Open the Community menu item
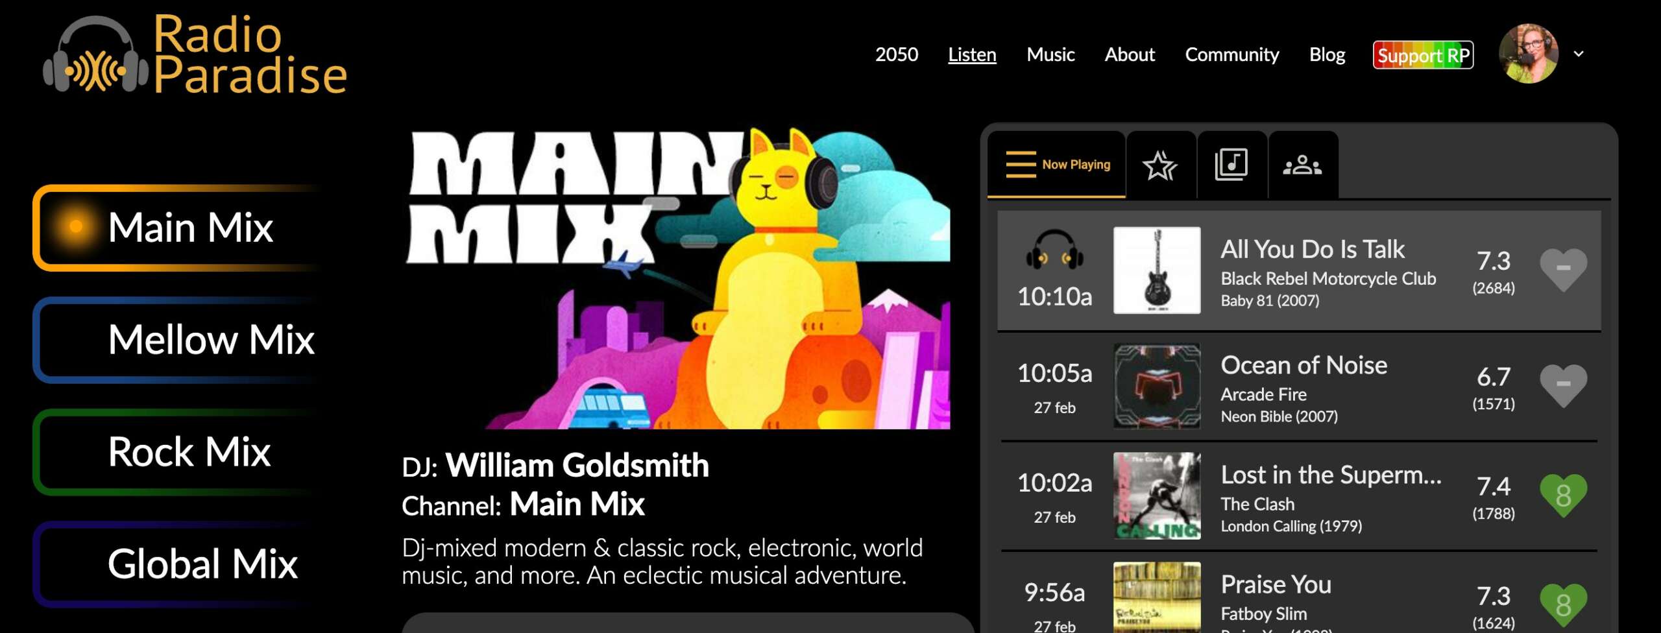Screen dimensions: 1661x633 [x=1231, y=54]
